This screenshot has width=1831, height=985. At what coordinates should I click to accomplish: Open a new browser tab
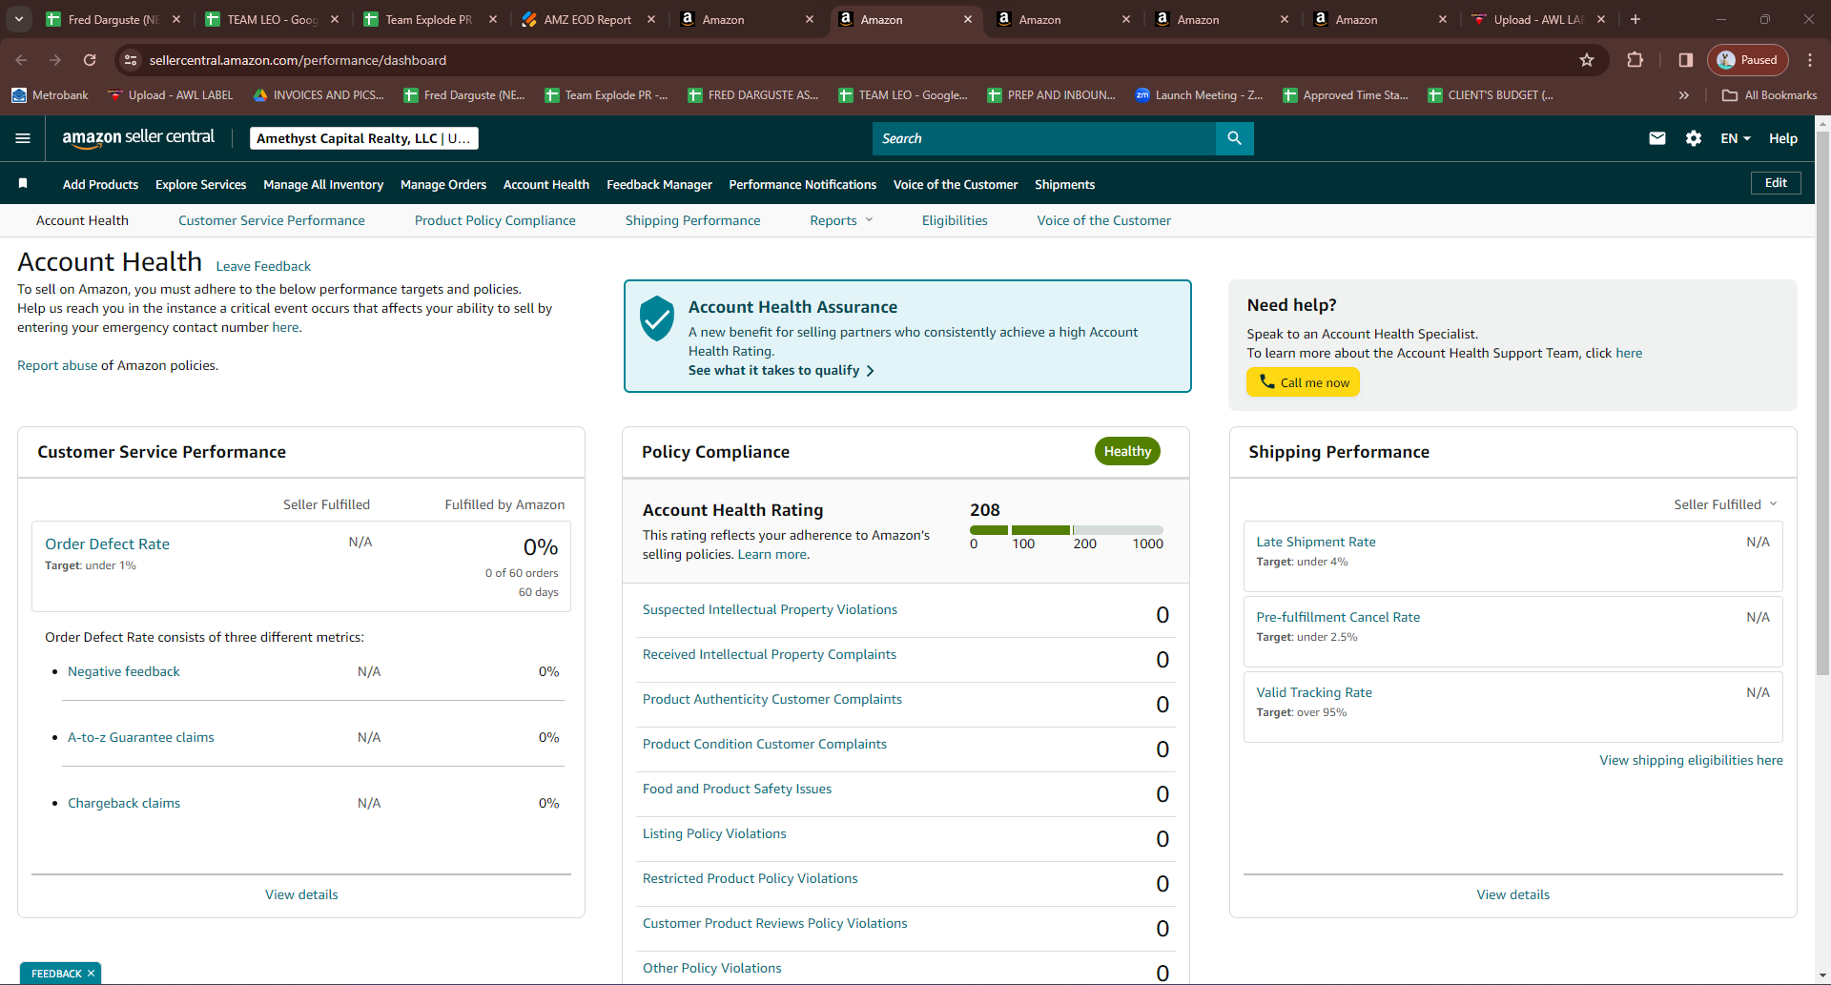point(1636,19)
